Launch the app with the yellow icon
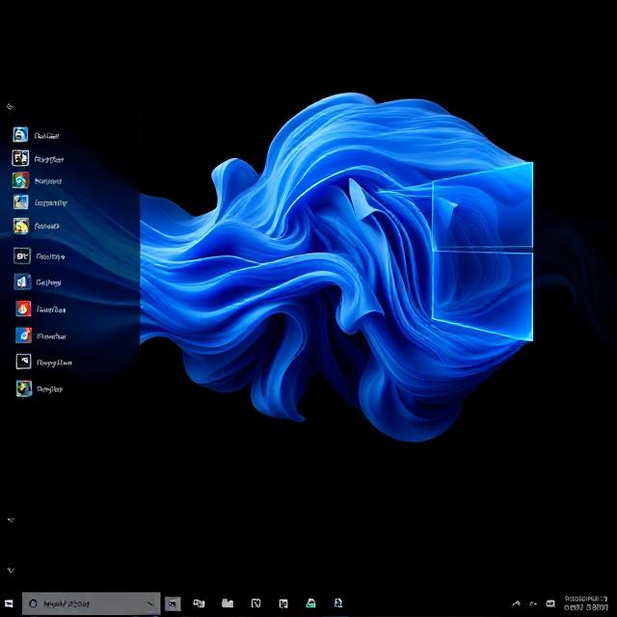617x617 pixels. 21,226
